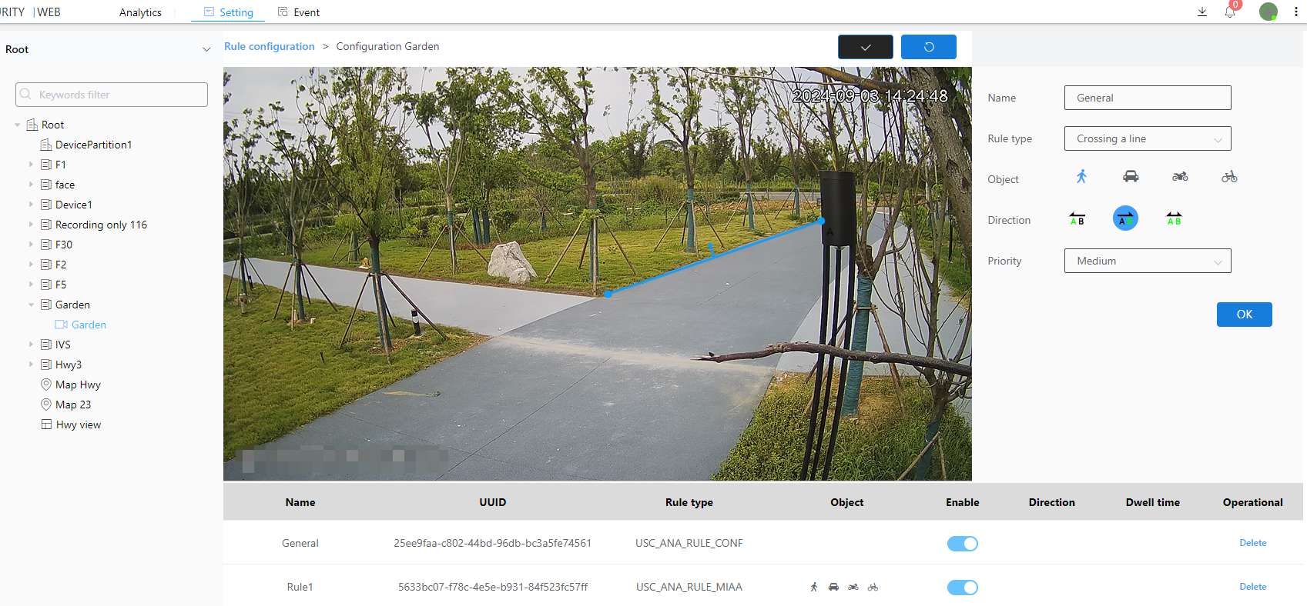
Task: Disable the Rule1 enable switch
Action: [962, 588]
